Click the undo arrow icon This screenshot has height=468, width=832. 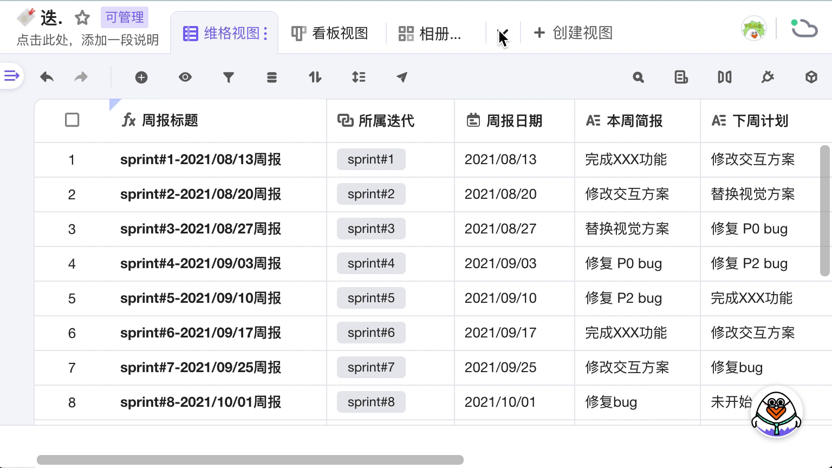[x=47, y=77]
